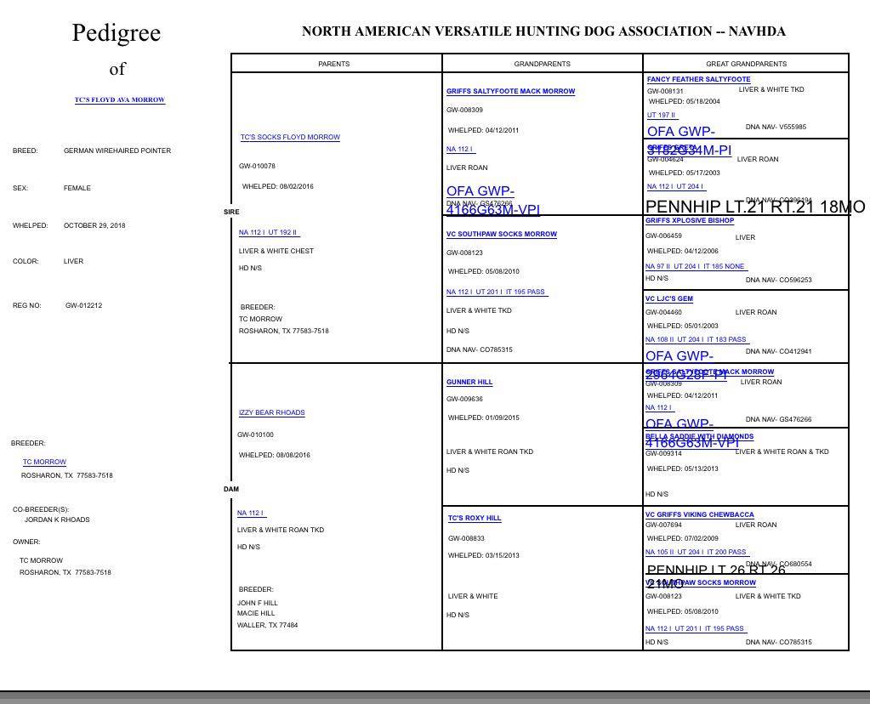Screen dimensions: 870x704
Task: Click the NA 112 I UT 192 II title link
Action: pyautogui.click(x=269, y=232)
